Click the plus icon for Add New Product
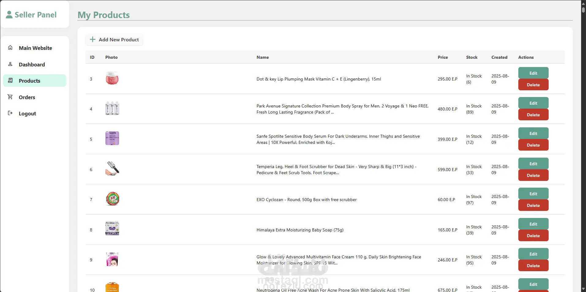This screenshot has width=586, height=292. 92,39
